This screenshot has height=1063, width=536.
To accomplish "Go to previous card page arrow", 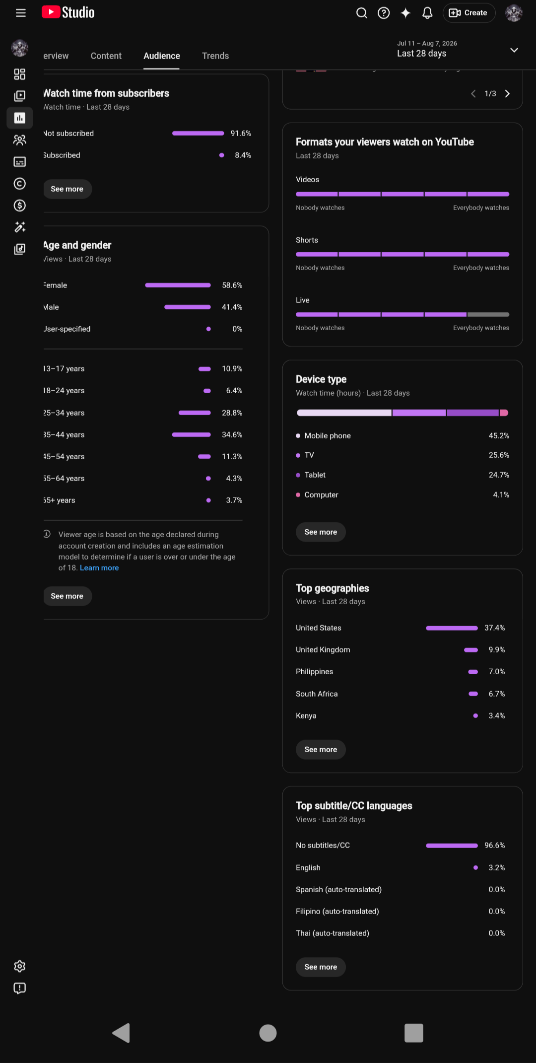I will [x=473, y=94].
